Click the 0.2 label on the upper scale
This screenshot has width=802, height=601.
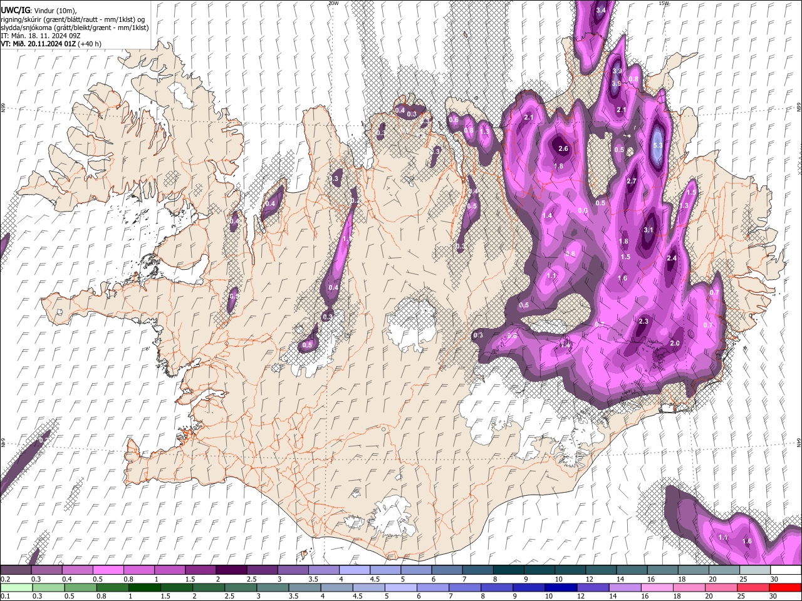coord(5,579)
